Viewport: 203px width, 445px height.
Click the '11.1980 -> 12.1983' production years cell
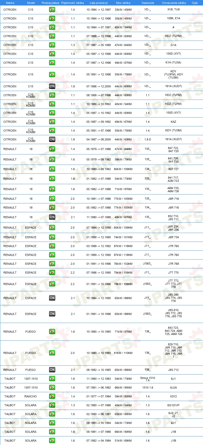[99, 379]
